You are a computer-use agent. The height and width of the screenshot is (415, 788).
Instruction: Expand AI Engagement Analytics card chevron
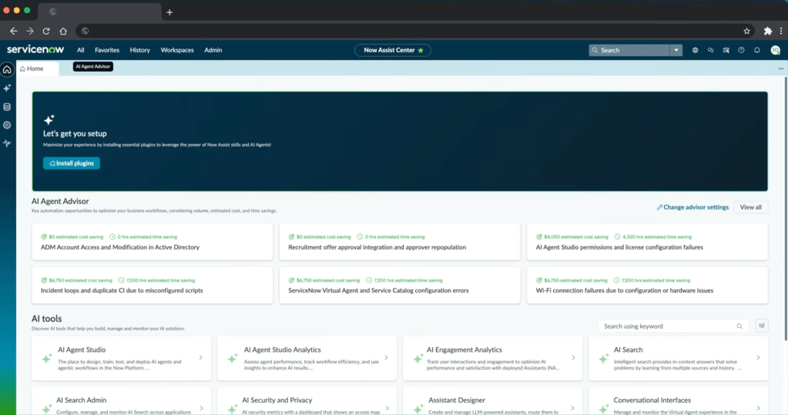tap(573, 358)
